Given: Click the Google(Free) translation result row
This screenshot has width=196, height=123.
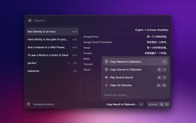Looking at the screenshot, I should pos(126,37).
